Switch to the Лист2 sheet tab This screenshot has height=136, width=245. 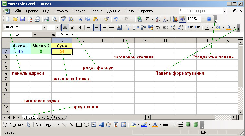[x=44, y=117]
